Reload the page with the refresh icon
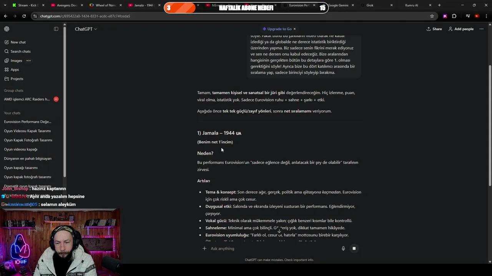 coord(24,16)
